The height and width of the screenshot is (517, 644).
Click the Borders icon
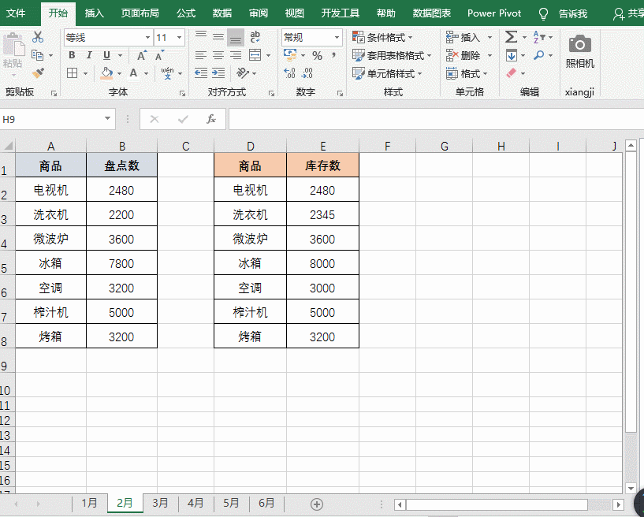pyautogui.click(x=72, y=73)
